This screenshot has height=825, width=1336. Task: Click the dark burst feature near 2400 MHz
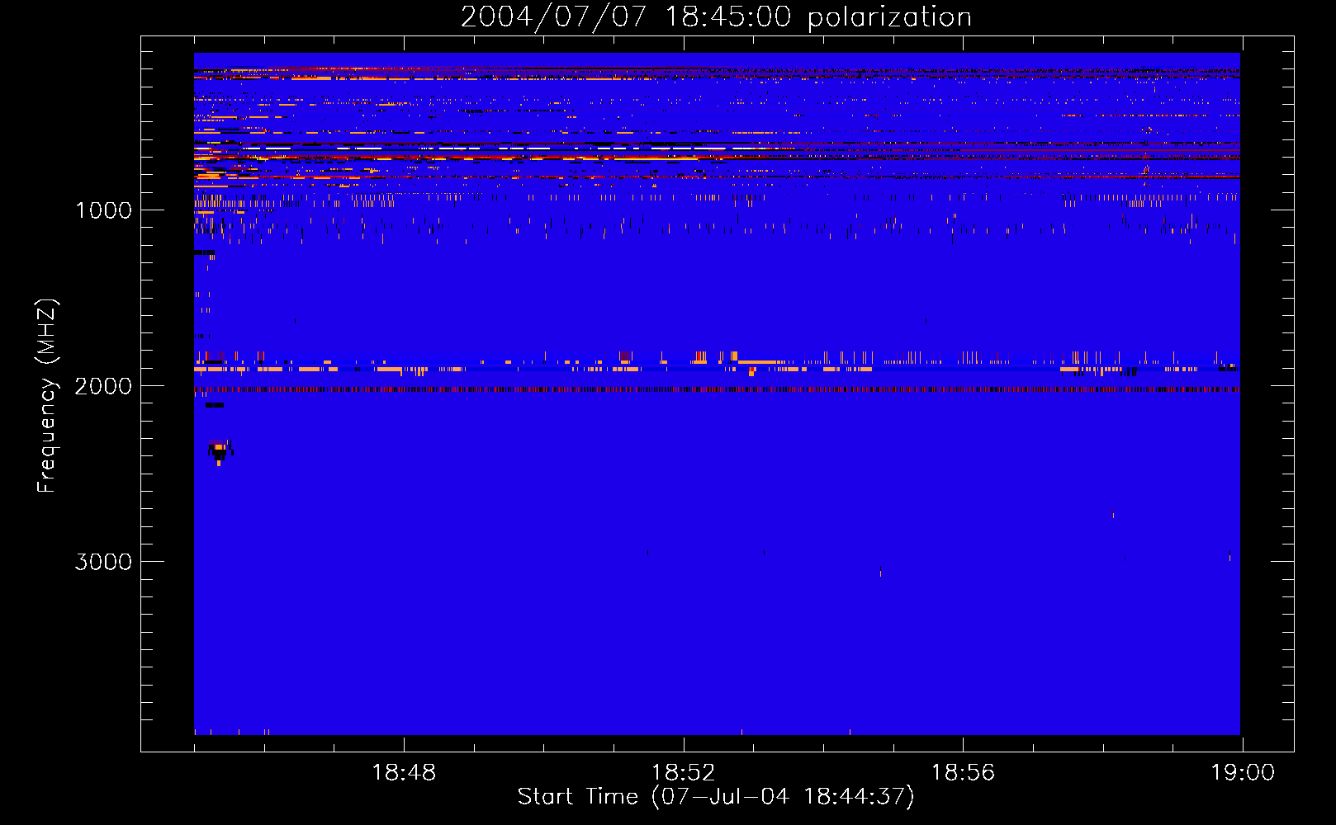(x=219, y=452)
